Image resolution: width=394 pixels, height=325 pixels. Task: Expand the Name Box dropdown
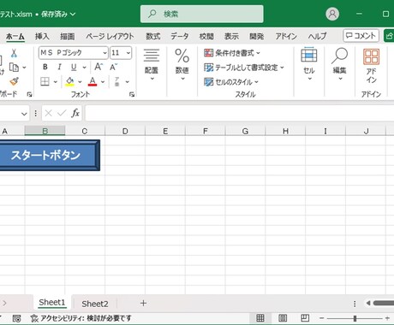tap(24, 114)
